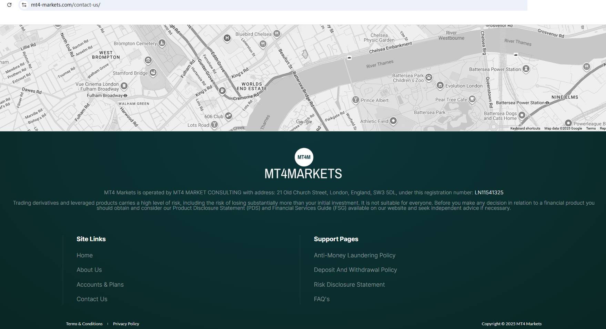Click the Beaufort St road label
Screen dimensions: 606x329
coord(285,59)
